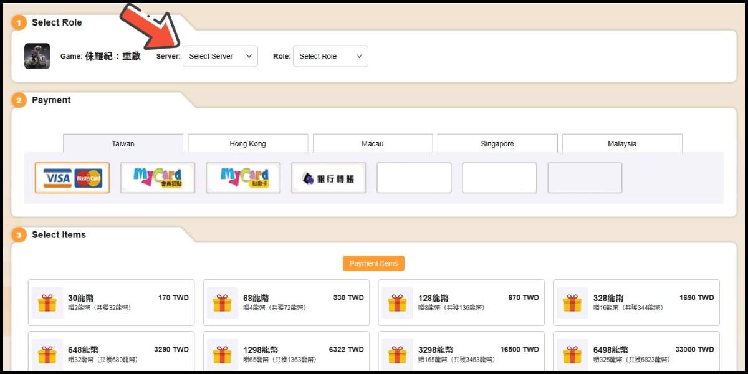Click gift icon for 648龍幣 package
The width and height of the screenshot is (748, 374).
pos(47,355)
